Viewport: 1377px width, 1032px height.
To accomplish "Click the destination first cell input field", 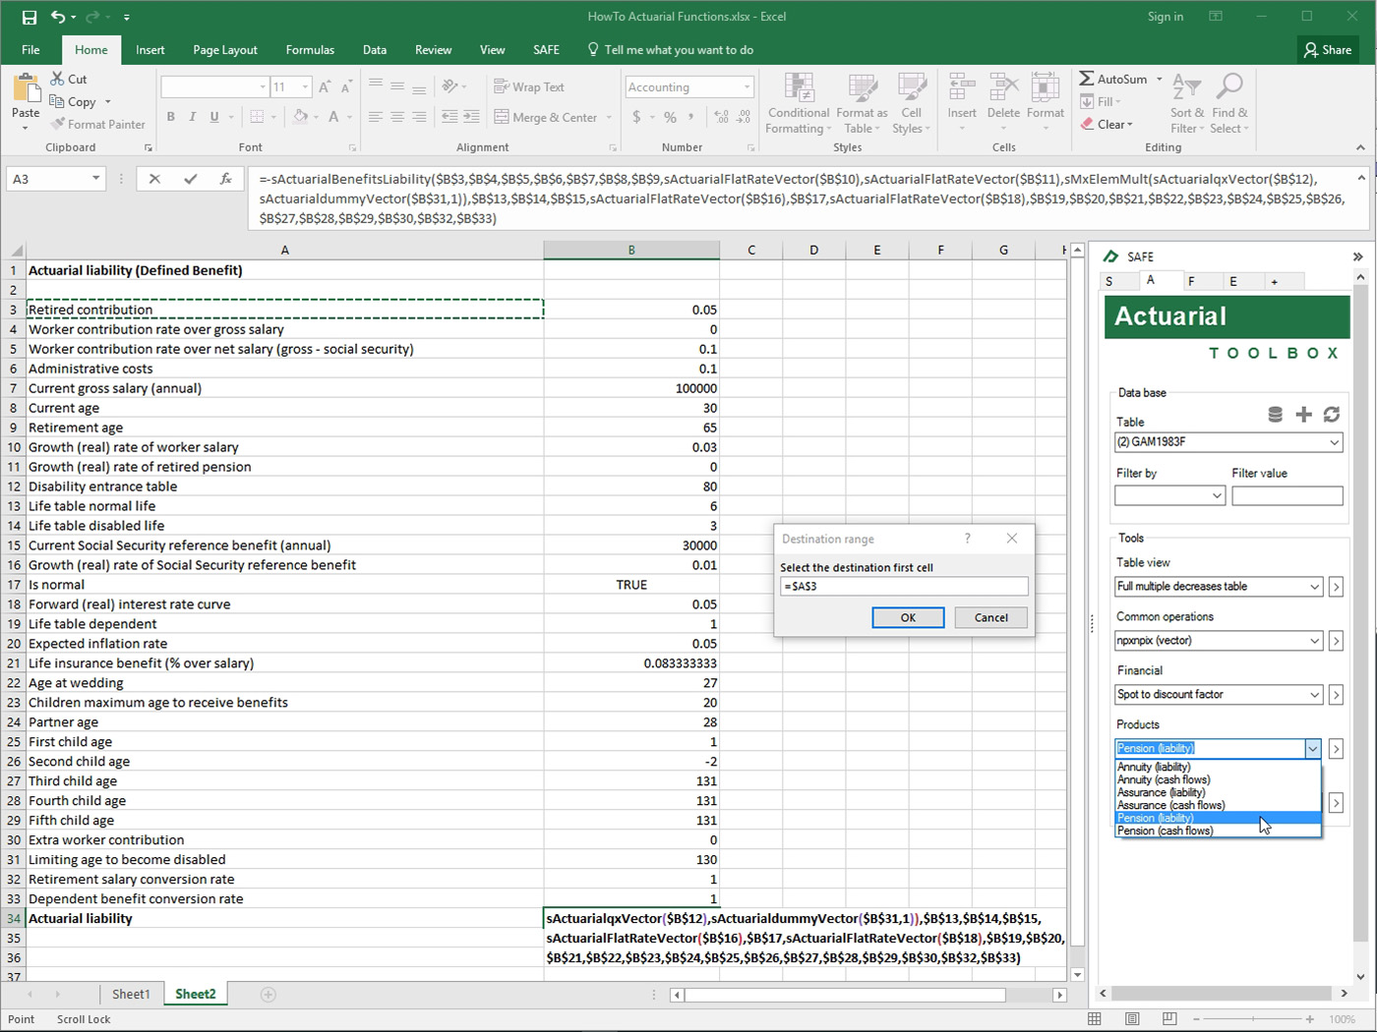I will (904, 586).
